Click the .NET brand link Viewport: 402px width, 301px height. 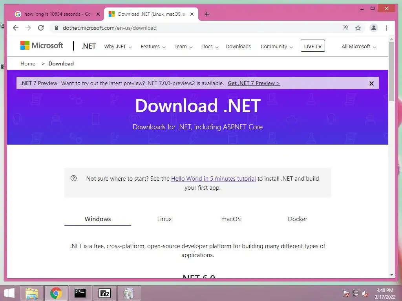coord(88,46)
